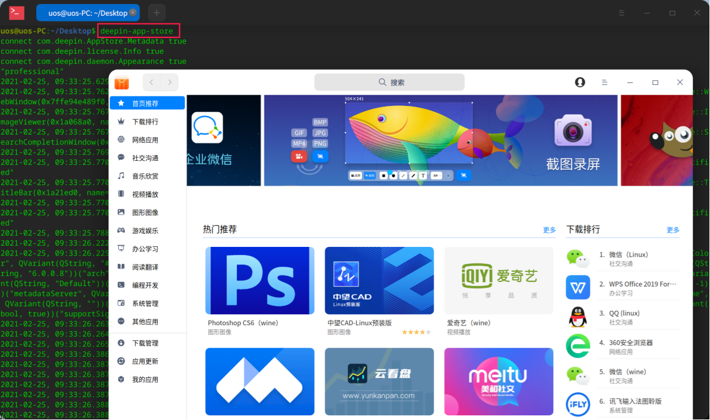Click the 游戏娱乐 gamepad icon
The width and height of the screenshot is (710, 420).
click(121, 230)
